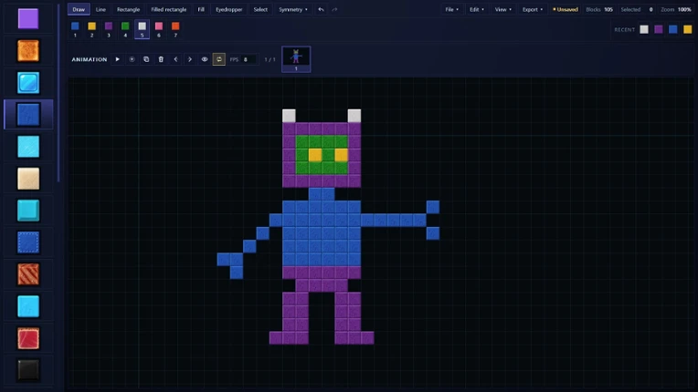
Task: Open the File menu
Action: pyautogui.click(x=452, y=9)
